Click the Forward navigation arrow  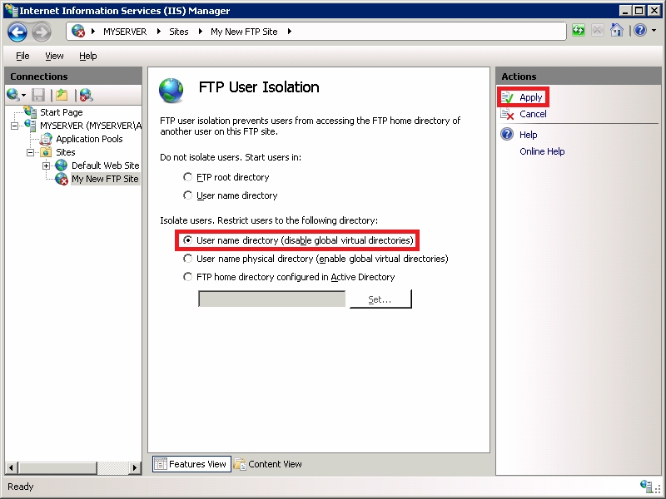41,32
